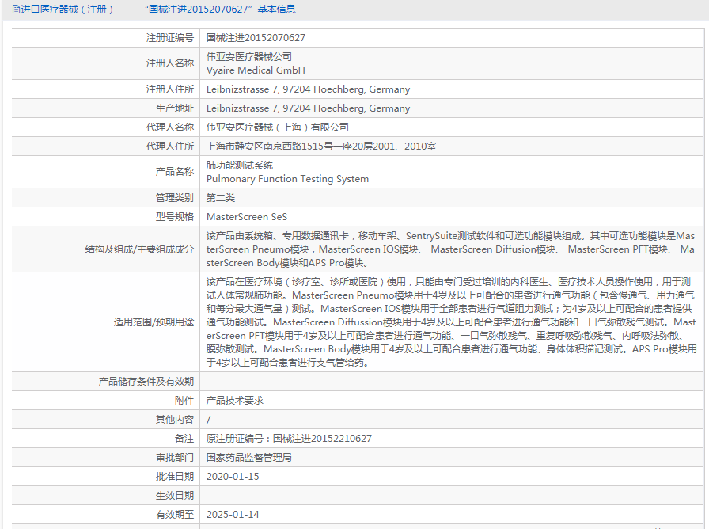Click the label '有效期至'
Image resolution: width=709 pixels, height=529 pixels.
175,515
